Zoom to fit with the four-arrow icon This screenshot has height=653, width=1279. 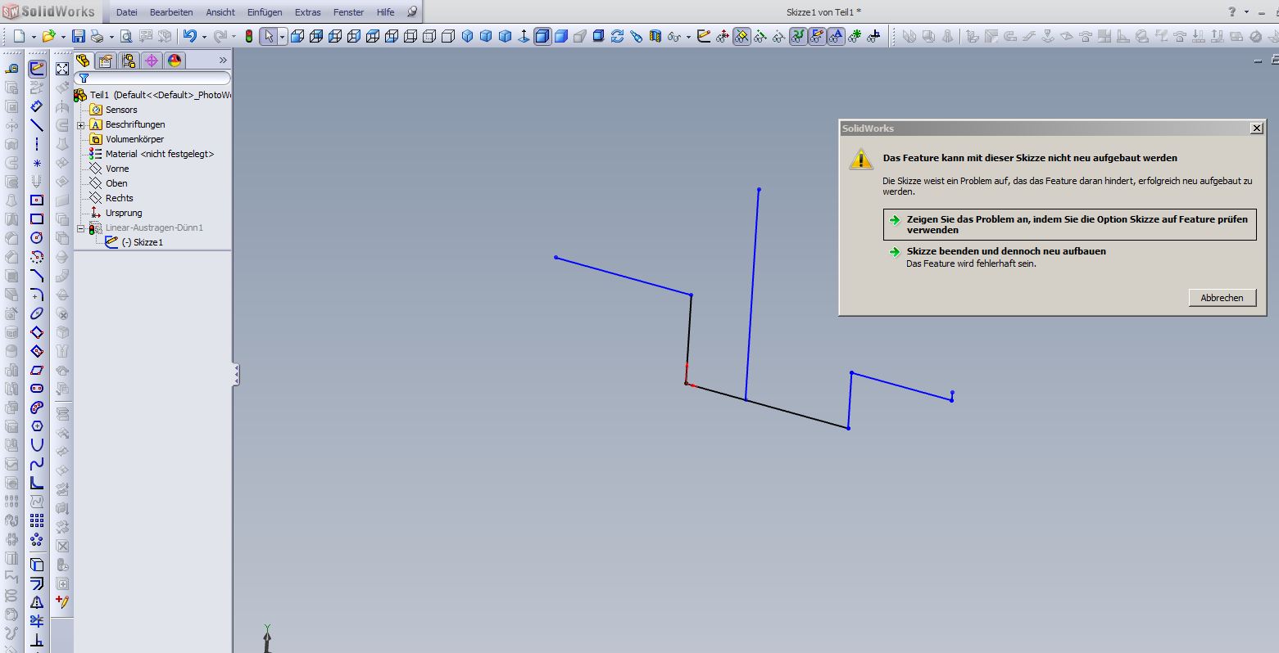(x=62, y=70)
